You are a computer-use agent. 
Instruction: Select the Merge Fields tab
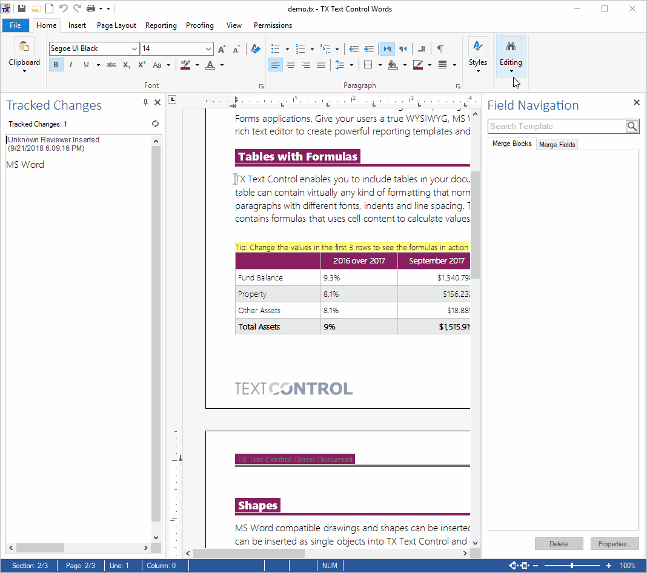pos(557,144)
